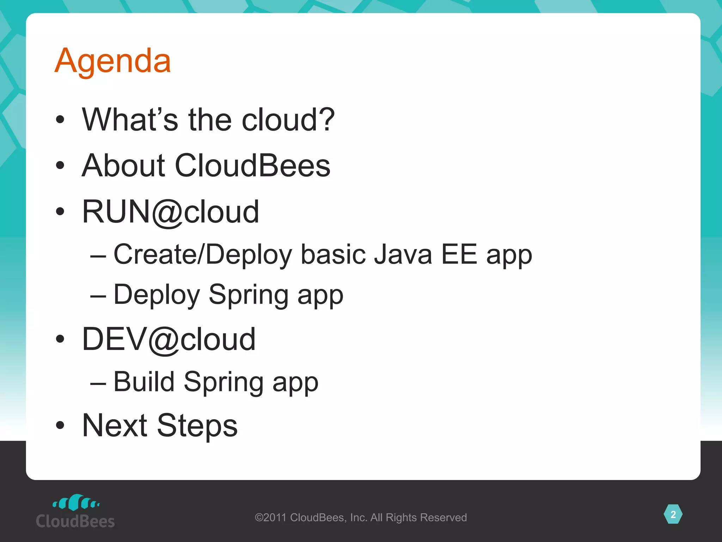Viewport: 722px width, 542px height.
Task: Click the CloudBees cloud logo icon
Action: click(x=76, y=503)
